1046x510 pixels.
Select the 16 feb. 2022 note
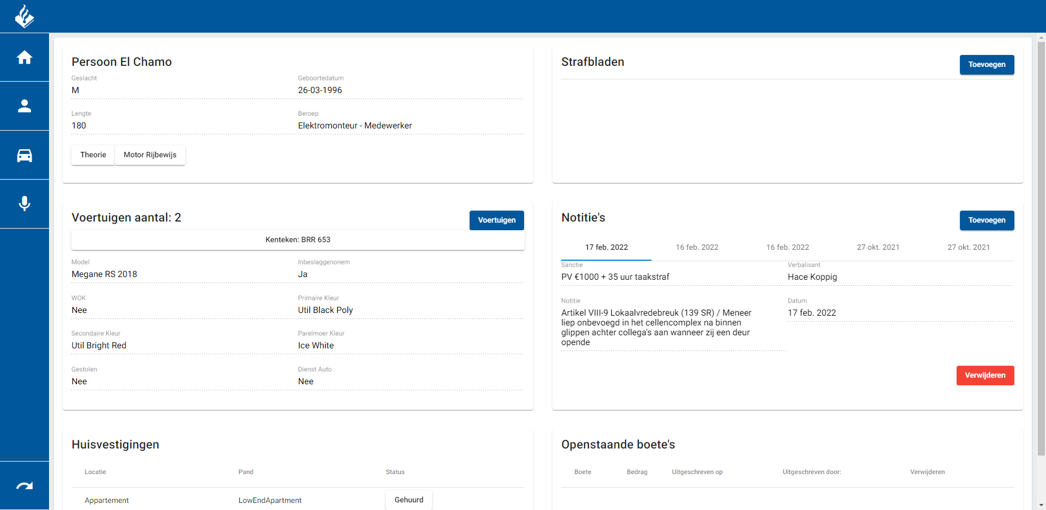pos(697,247)
